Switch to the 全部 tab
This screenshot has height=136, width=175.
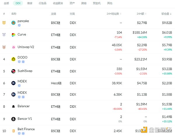(7, 3)
